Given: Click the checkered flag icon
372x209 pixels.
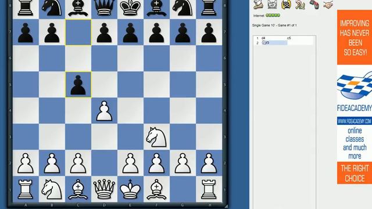Looking at the screenshot, I should coord(286,5).
